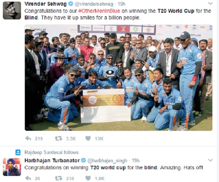Open the @virendersehwag handle
219x182 pixels.
click(94, 4)
